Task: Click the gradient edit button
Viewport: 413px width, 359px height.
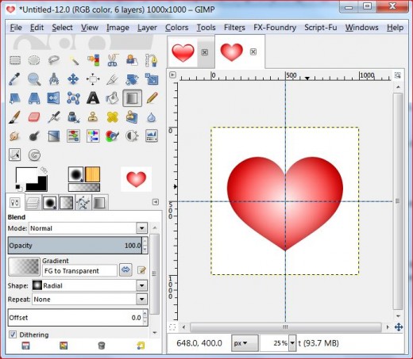Action: (141, 270)
